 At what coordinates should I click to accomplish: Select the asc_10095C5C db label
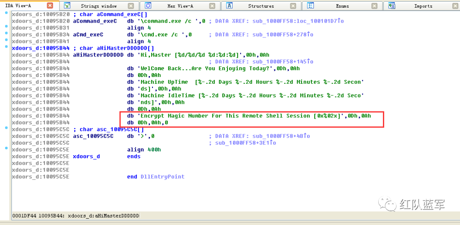pos(93,136)
